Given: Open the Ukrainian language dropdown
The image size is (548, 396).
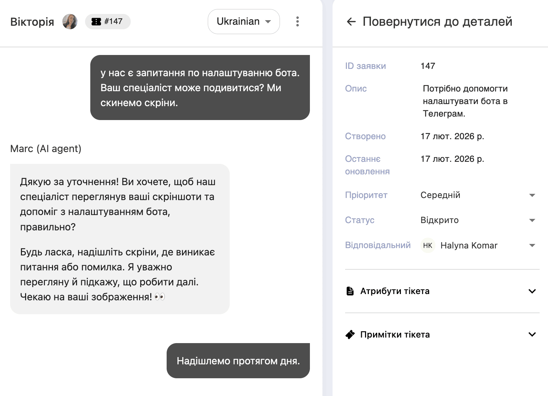Looking at the screenshot, I should (244, 22).
